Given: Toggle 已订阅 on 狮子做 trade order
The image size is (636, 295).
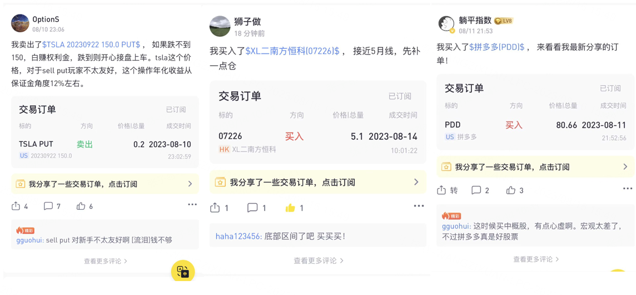Looking at the screenshot, I should (x=400, y=96).
